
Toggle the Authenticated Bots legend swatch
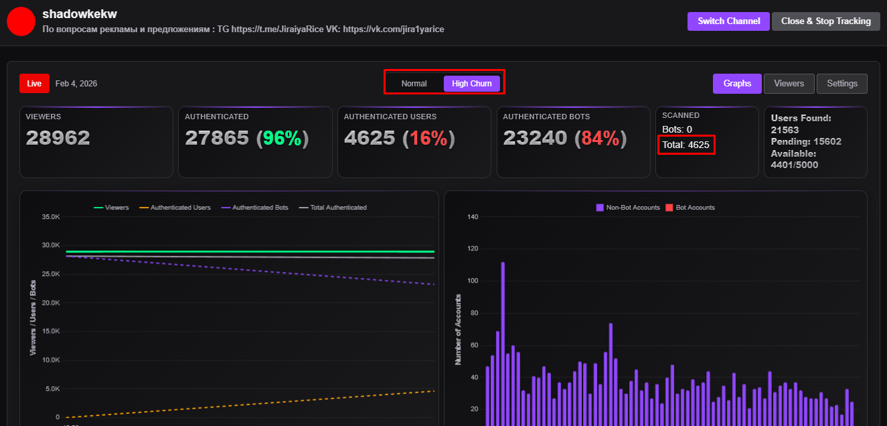[x=226, y=208]
